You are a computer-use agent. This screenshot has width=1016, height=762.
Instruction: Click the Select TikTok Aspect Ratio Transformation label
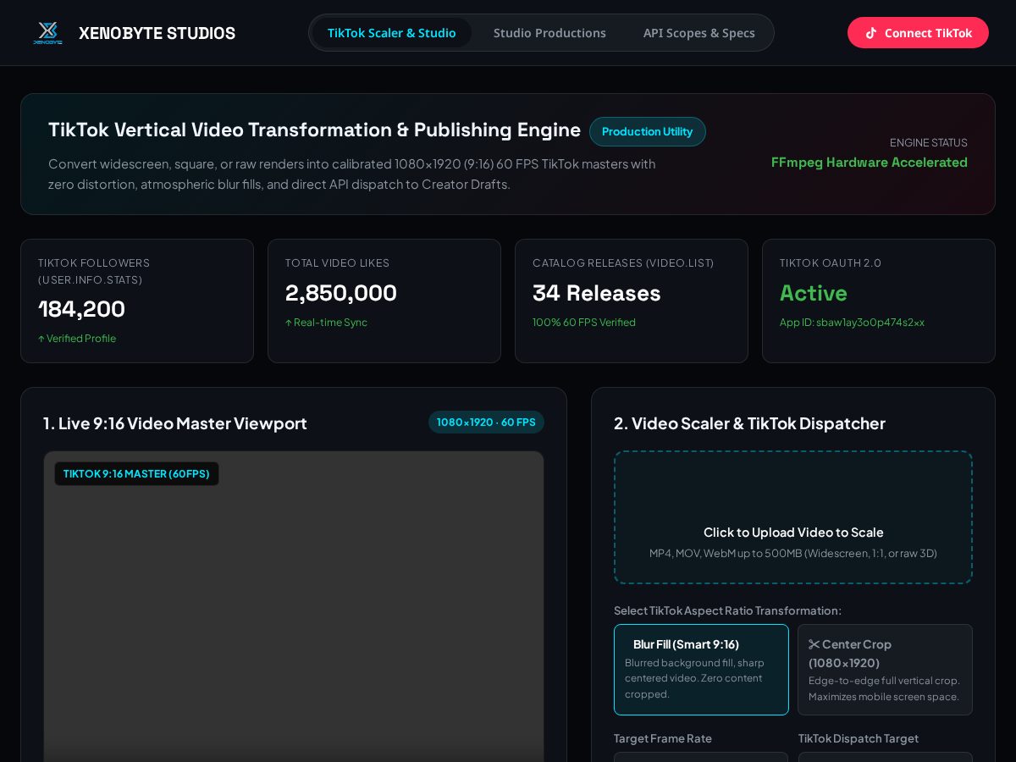pyautogui.click(x=727, y=610)
